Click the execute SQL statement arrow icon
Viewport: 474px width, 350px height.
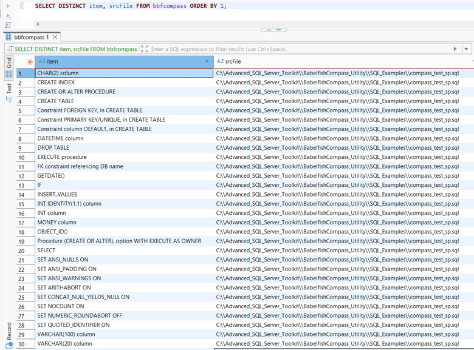tap(8, 5)
